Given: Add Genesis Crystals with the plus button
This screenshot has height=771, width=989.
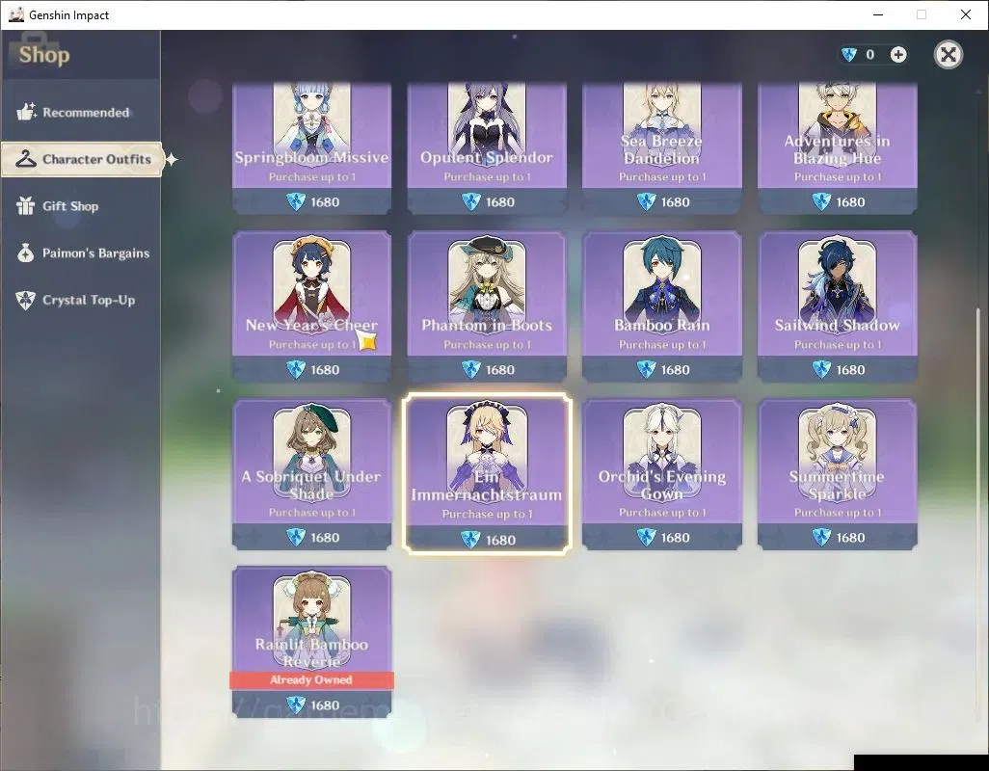Looking at the screenshot, I should coord(898,55).
